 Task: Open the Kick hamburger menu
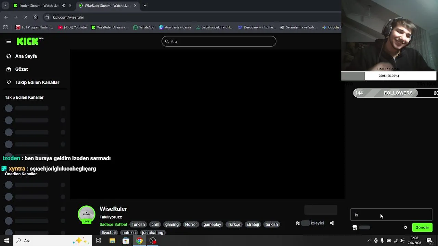pyautogui.click(x=9, y=41)
